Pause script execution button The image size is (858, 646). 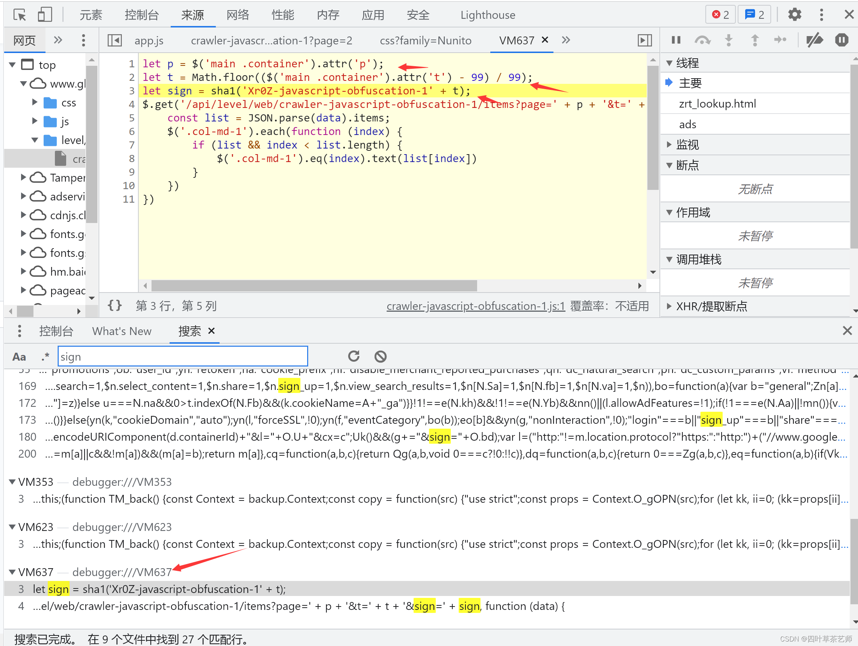[676, 40]
